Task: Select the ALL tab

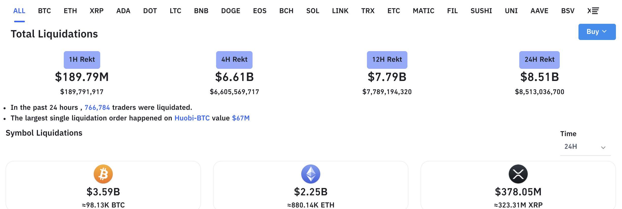Action: pos(19,11)
